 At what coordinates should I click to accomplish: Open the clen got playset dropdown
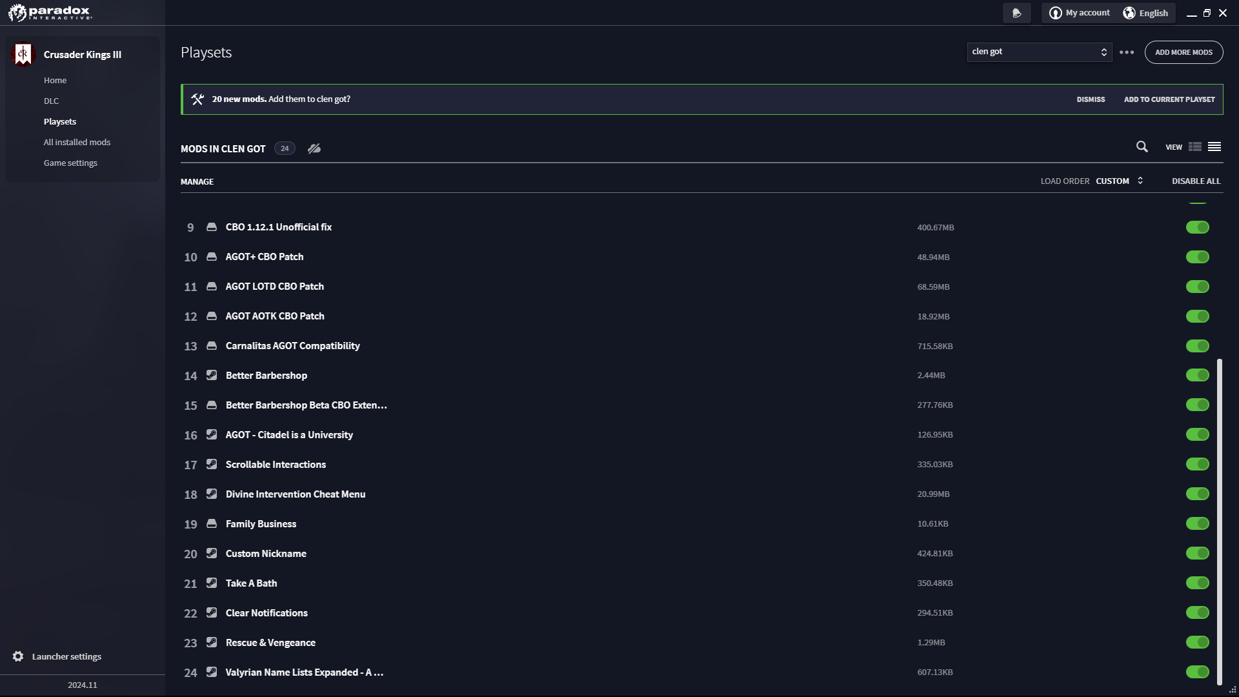click(1040, 52)
